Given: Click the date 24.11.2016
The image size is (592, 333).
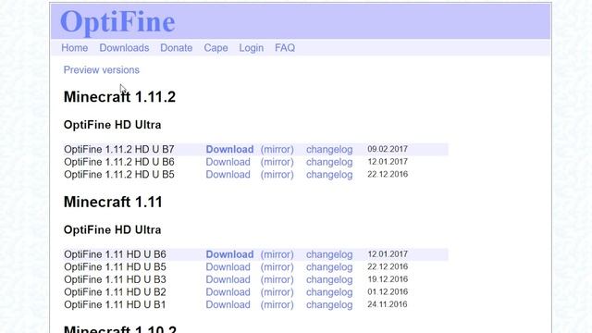Looking at the screenshot, I should click(388, 304).
